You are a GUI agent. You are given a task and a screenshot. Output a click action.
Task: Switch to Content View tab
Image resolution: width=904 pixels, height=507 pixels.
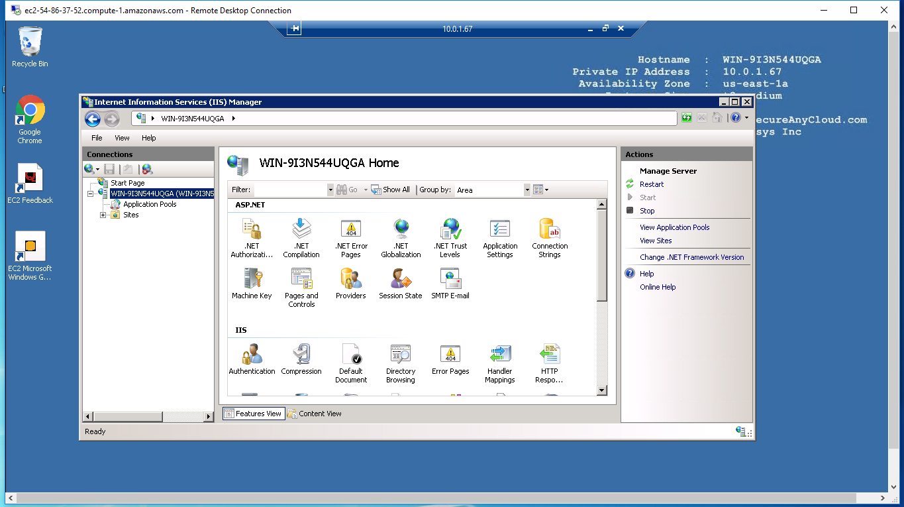315,414
